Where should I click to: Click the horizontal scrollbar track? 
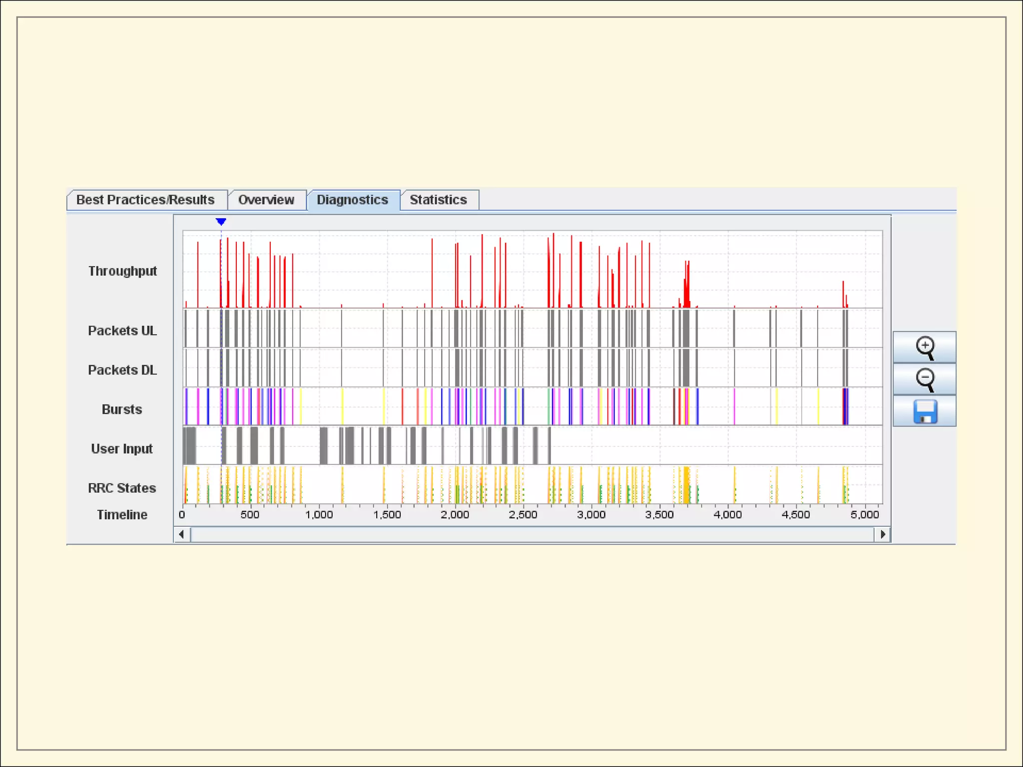pos(532,534)
